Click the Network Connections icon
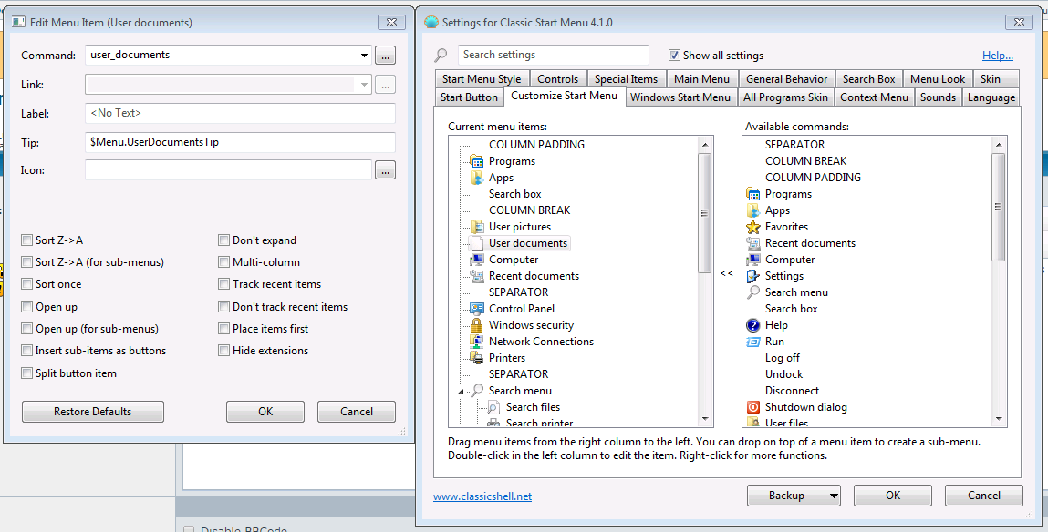This screenshot has width=1048, height=532. 476,342
